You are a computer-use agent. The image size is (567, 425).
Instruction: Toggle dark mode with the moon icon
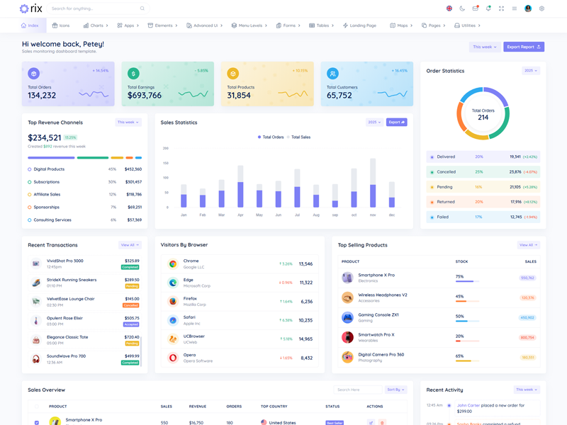pyautogui.click(x=462, y=8)
